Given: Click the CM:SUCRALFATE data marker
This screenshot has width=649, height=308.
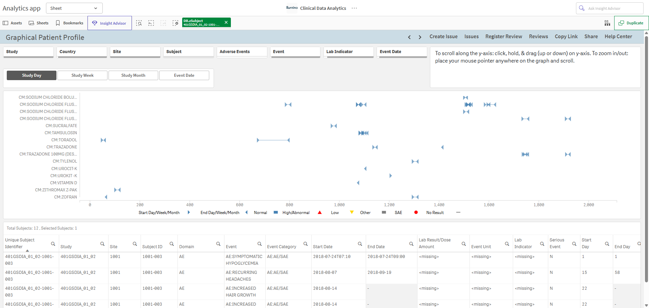Looking at the screenshot, I should coord(334,126).
